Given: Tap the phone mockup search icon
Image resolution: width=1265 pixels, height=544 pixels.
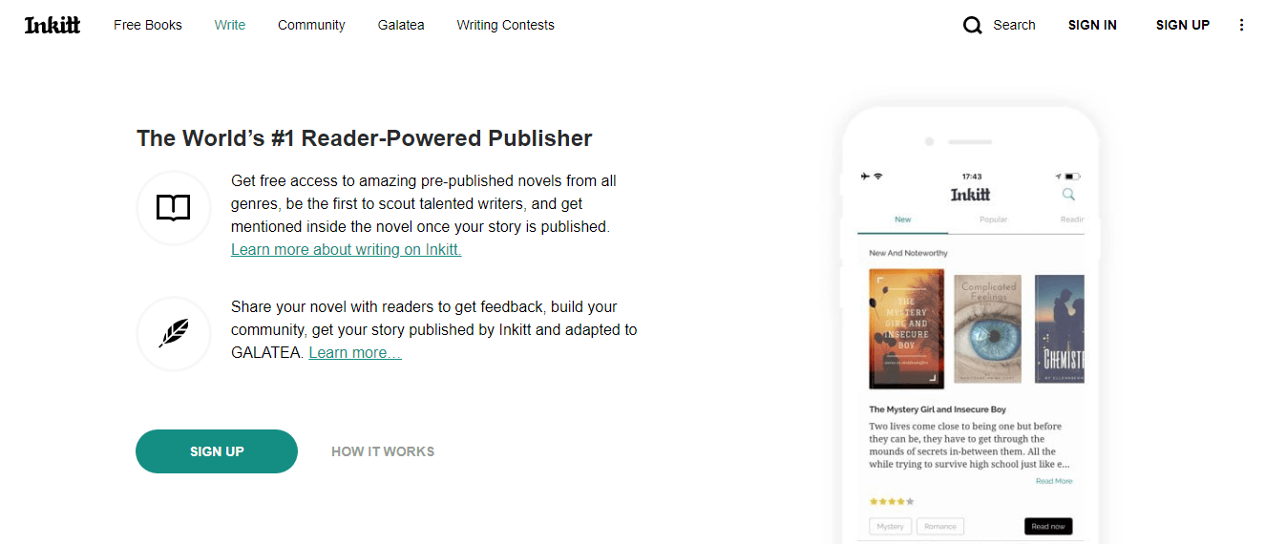Looking at the screenshot, I should click(x=1068, y=195).
